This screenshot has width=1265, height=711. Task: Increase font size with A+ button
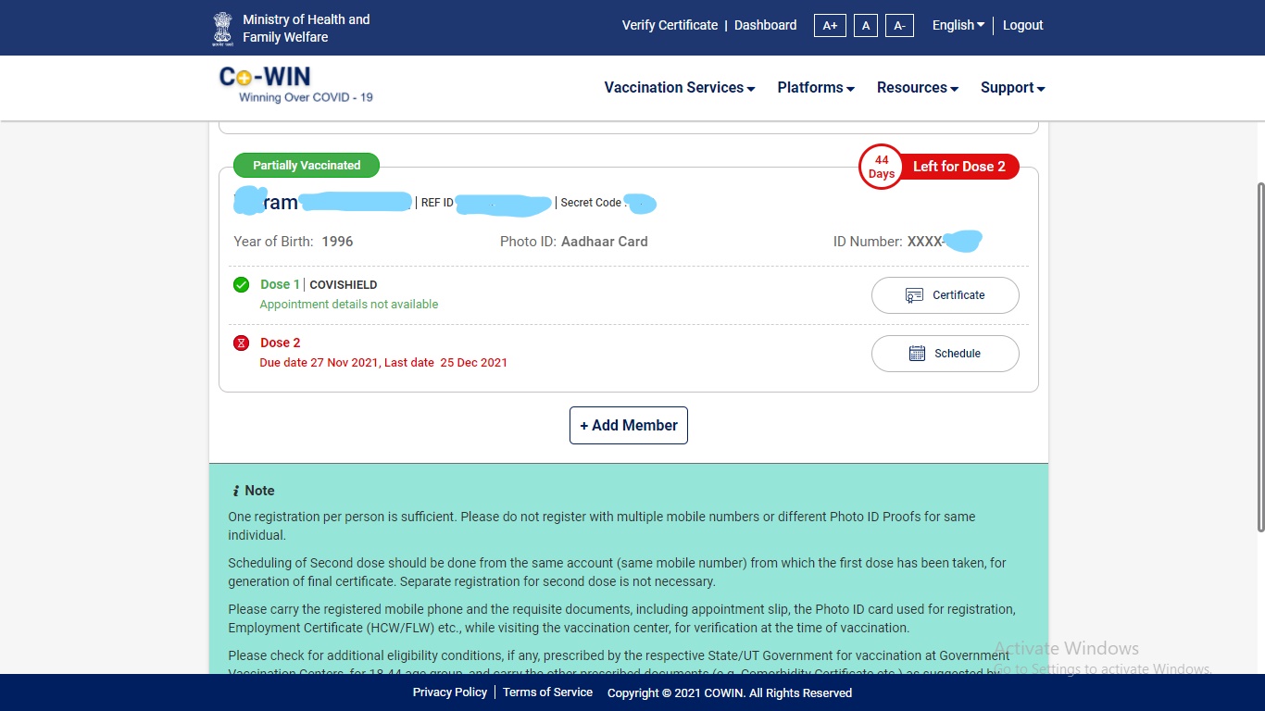tap(830, 26)
